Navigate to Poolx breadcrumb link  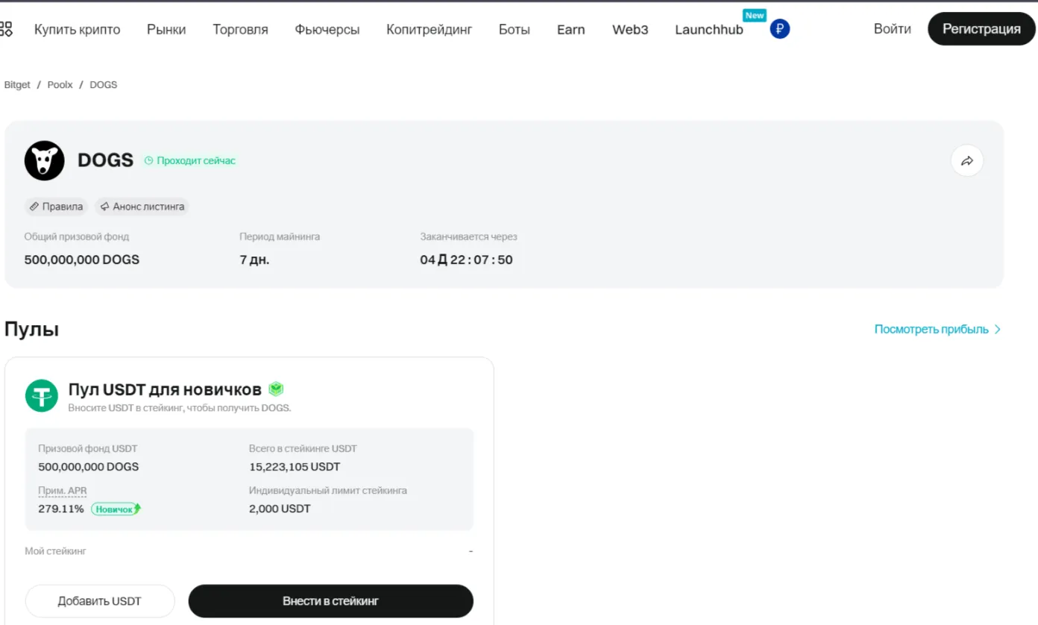(x=60, y=85)
